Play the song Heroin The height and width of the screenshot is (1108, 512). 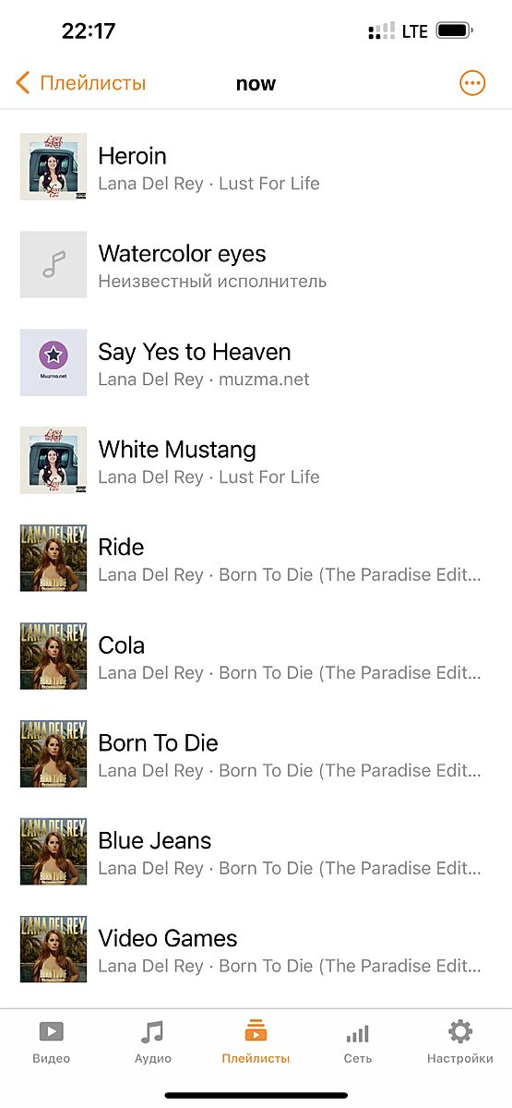point(256,167)
